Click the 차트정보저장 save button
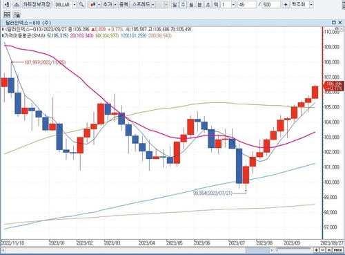345x255 pixels. click(37, 4)
